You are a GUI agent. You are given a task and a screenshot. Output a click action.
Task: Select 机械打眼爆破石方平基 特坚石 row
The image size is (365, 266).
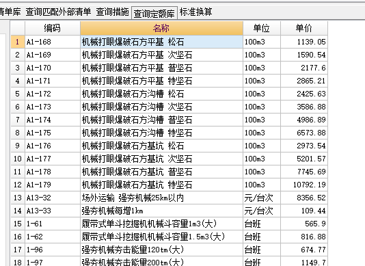point(161,81)
